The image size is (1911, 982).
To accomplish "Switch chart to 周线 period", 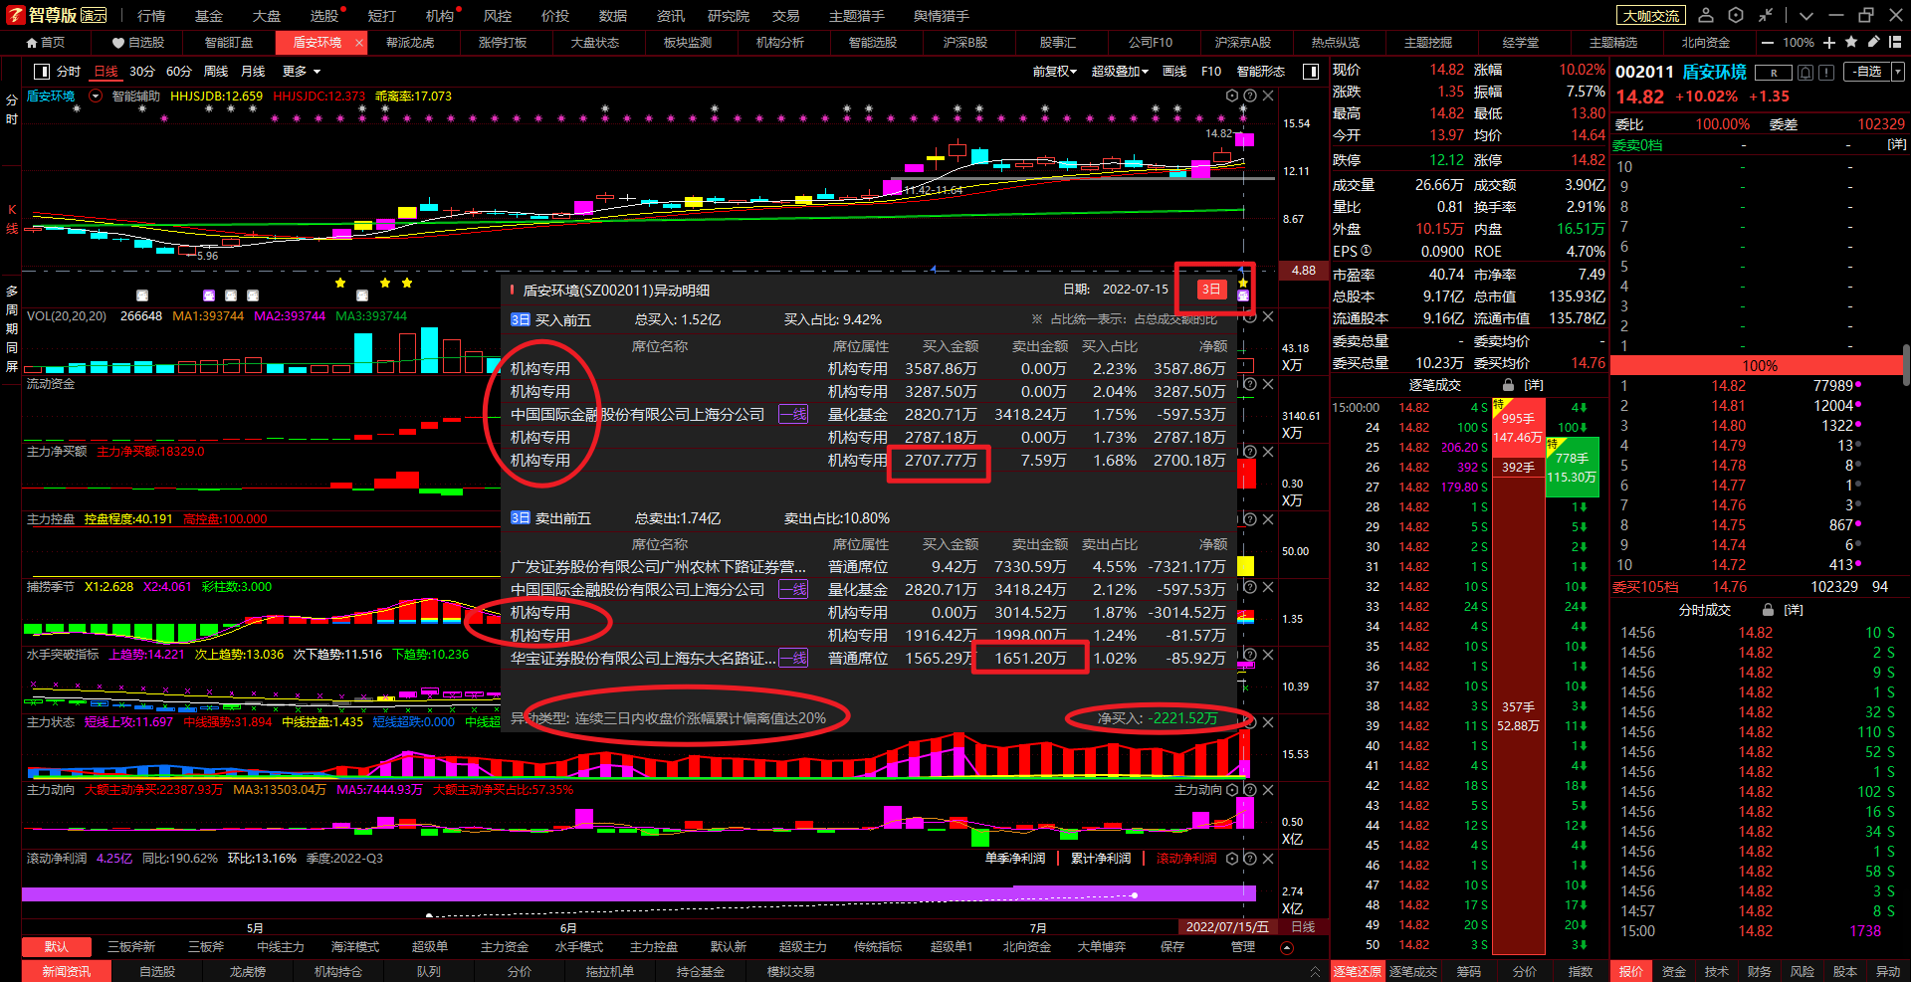I will point(216,72).
